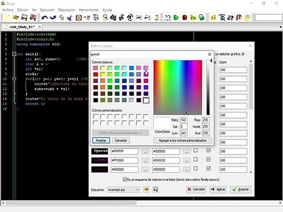Start debugging with the green bug icon

pos(202,17)
